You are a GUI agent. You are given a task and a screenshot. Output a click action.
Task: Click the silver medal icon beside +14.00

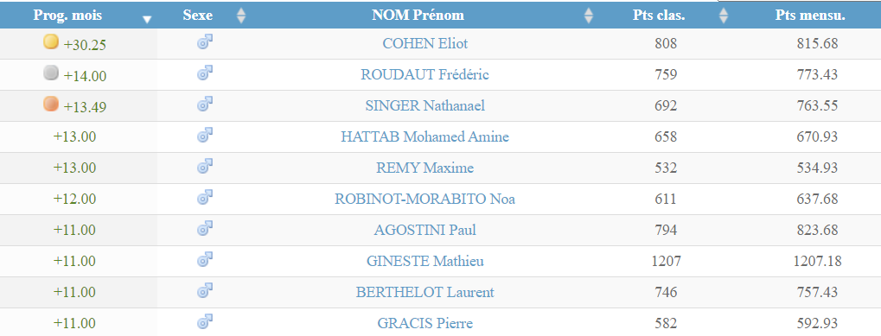click(x=51, y=73)
